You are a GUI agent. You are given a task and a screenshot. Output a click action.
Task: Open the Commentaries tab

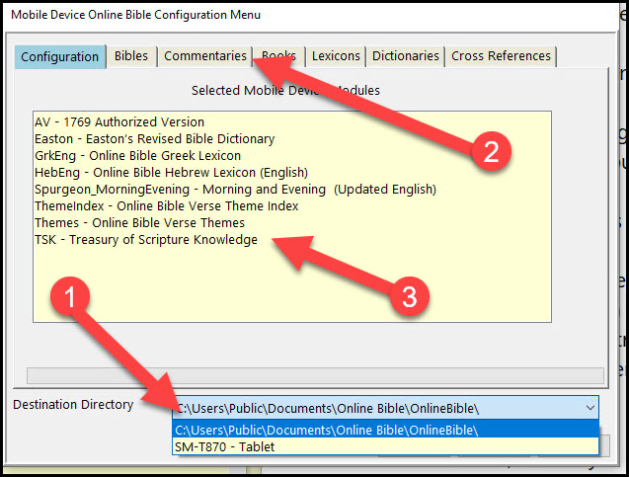tap(205, 55)
